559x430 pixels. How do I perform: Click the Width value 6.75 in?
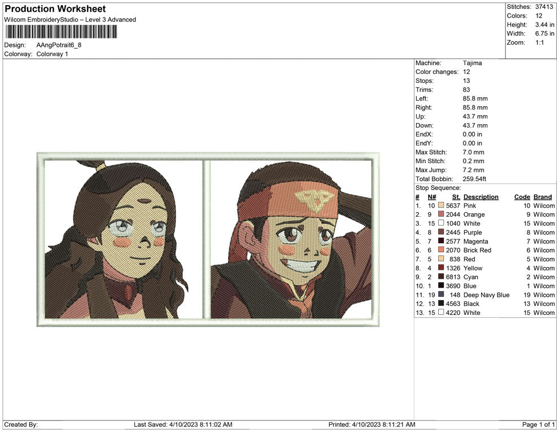[545, 33]
